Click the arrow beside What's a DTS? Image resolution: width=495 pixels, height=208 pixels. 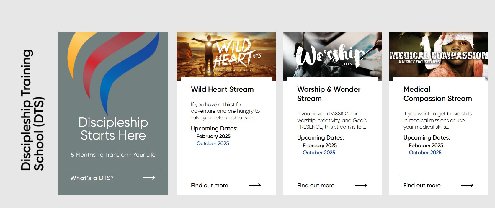pyautogui.click(x=149, y=178)
